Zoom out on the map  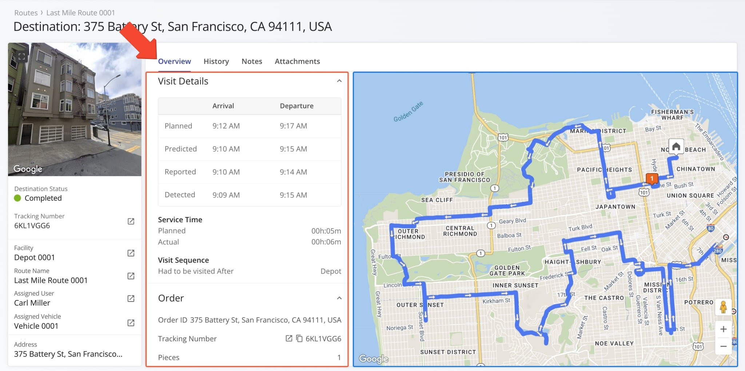click(x=723, y=346)
